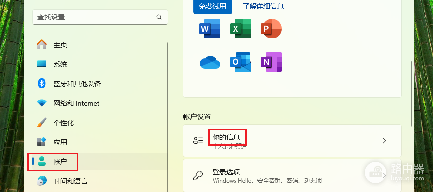Image resolution: width=433 pixels, height=192 pixels.
Task: Click the Word app icon
Action: point(210,28)
